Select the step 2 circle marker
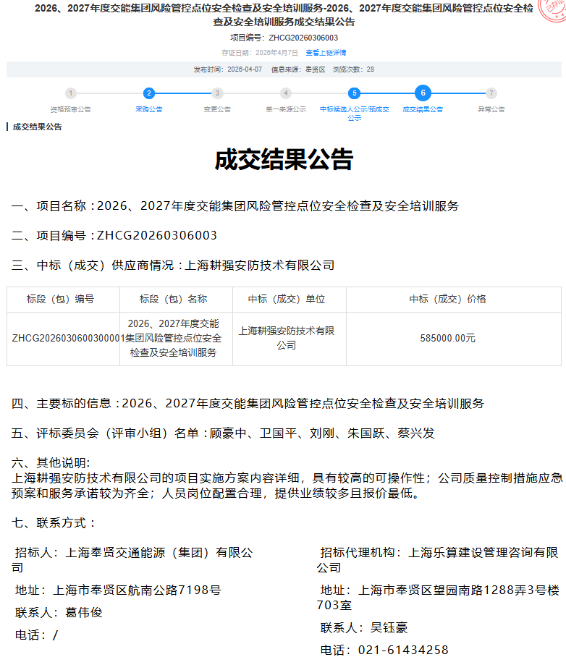 pyautogui.click(x=148, y=93)
